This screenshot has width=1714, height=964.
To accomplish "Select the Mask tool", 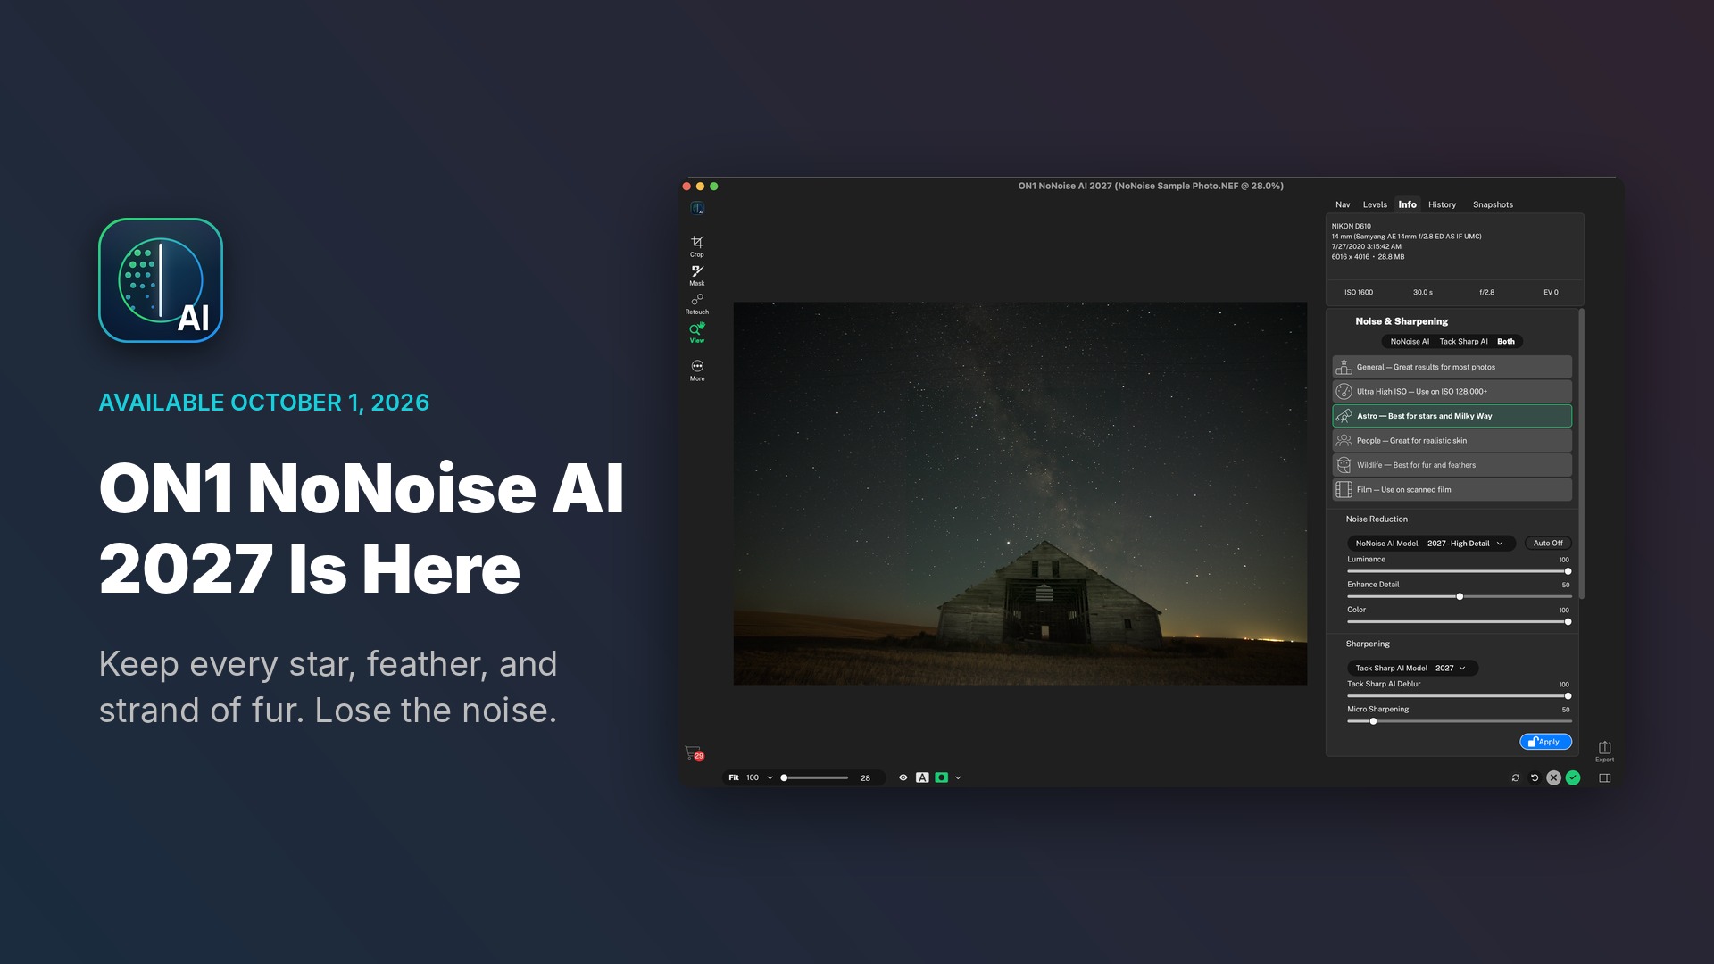I will 697,274.
